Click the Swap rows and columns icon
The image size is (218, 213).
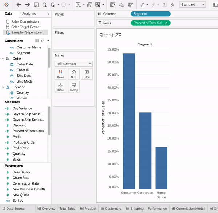[113, 5]
